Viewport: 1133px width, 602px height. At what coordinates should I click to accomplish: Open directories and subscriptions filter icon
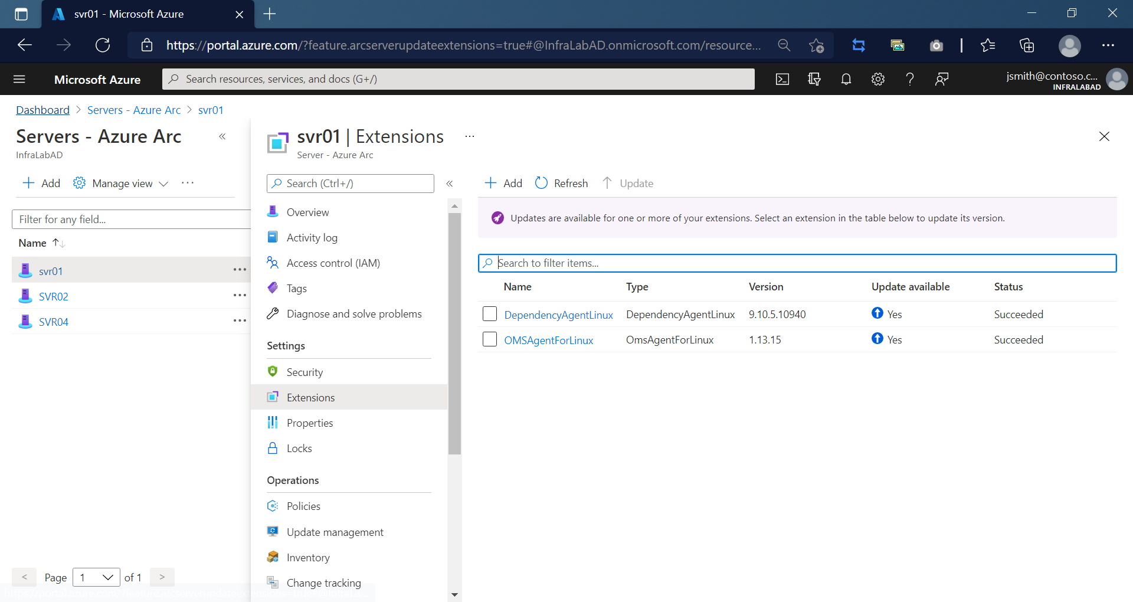click(814, 79)
